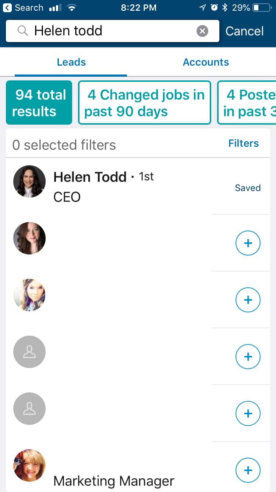Image resolution: width=276 pixels, height=492 pixels.
Task: Add the second gray placeholder lead
Action: (x=248, y=413)
